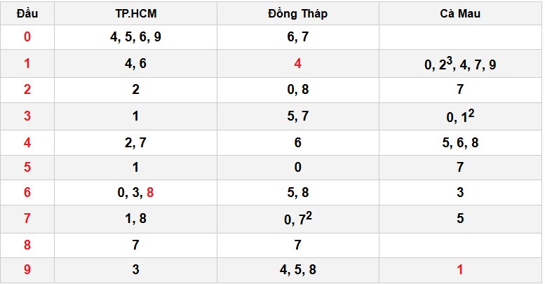
Task: Click the red row label 5
Action: pyautogui.click(x=27, y=168)
